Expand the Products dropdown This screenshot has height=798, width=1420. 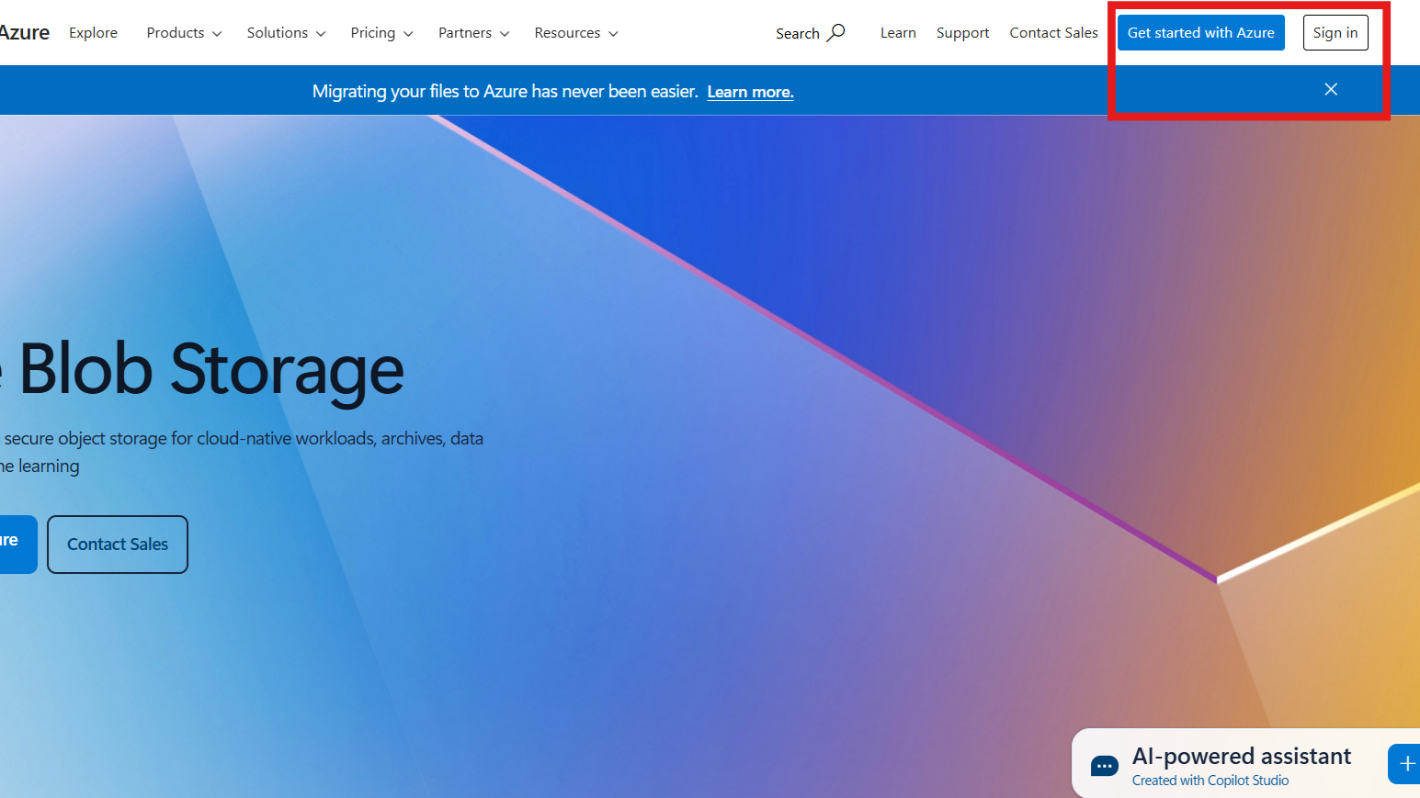click(x=184, y=33)
